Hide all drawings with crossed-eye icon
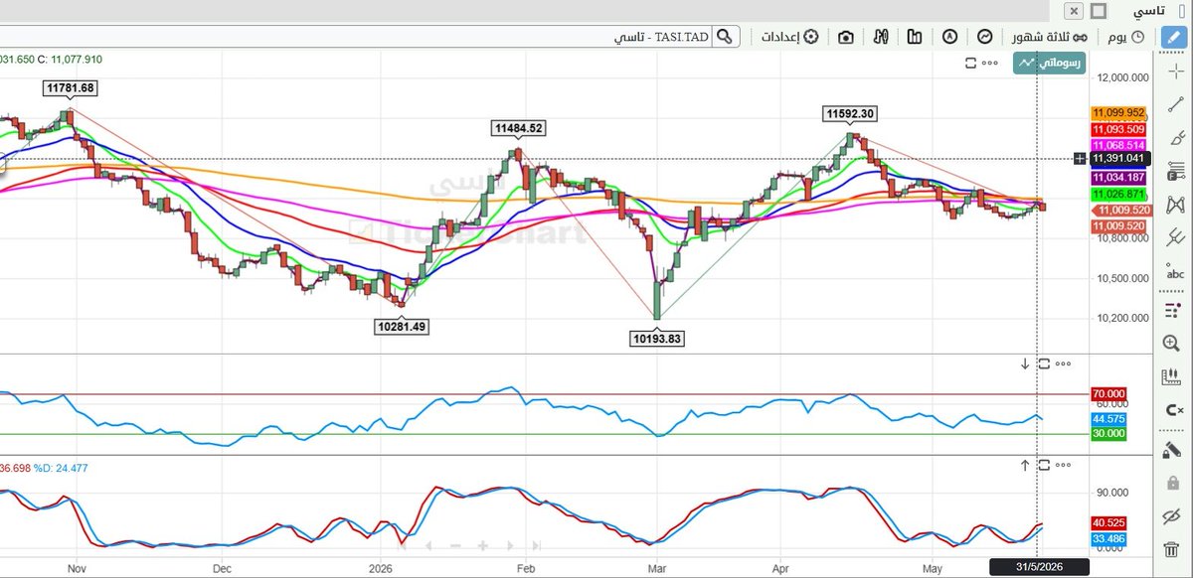Image resolution: width=1193 pixels, height=578 pixels. coord(1172,517)
